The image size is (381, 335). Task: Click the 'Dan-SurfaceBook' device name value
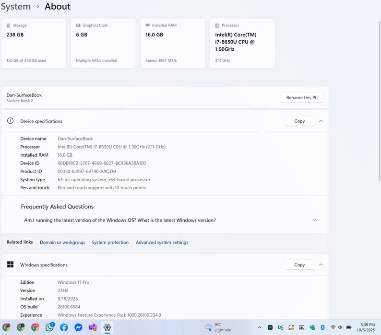[x=75, y=139]
